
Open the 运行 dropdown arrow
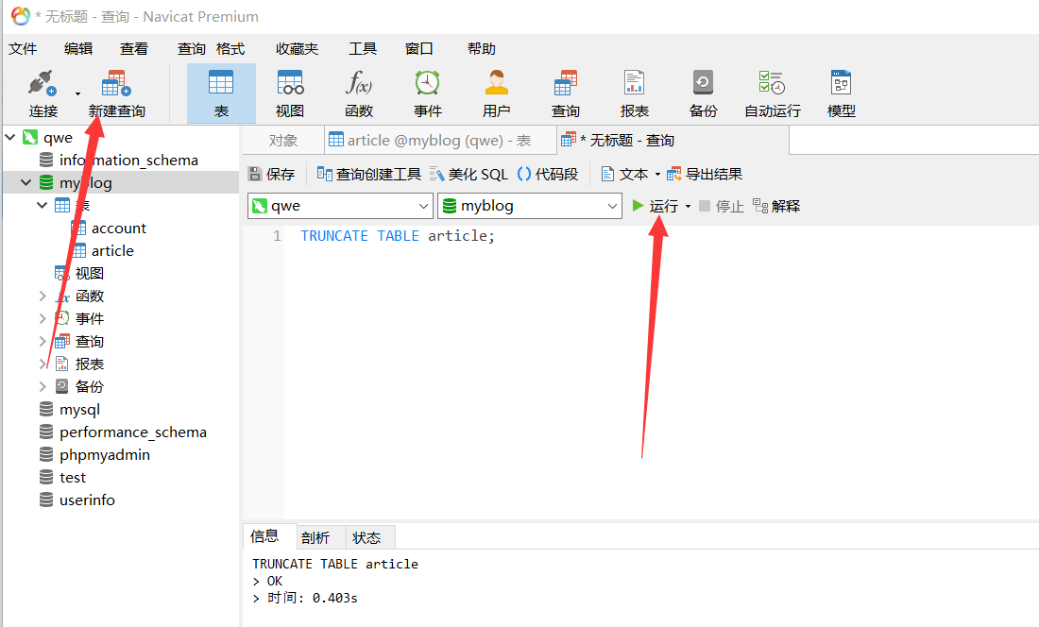pos(688,207)
